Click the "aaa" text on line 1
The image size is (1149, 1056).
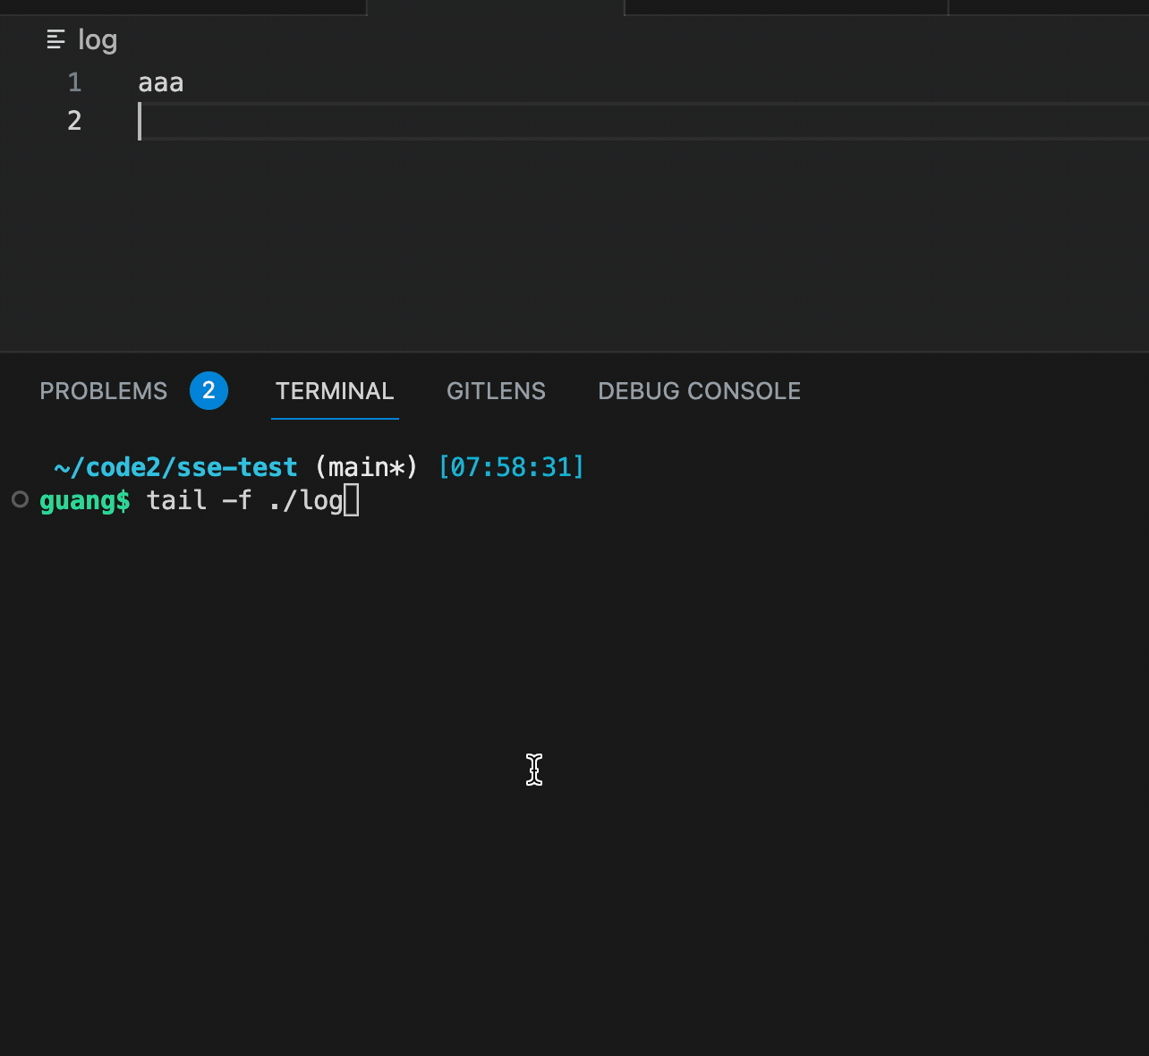161,82
